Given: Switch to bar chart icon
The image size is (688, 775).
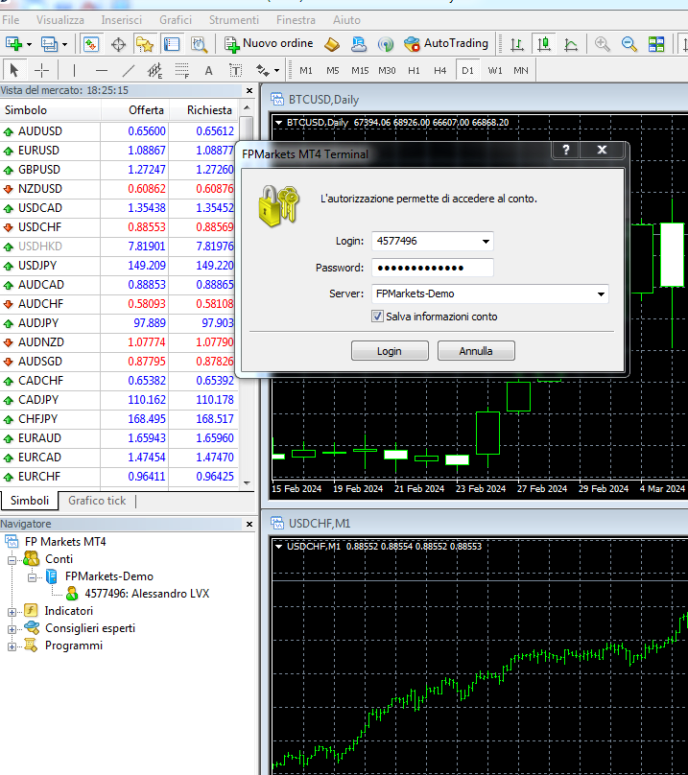Looking at the screenshot, I should [517, 44].
